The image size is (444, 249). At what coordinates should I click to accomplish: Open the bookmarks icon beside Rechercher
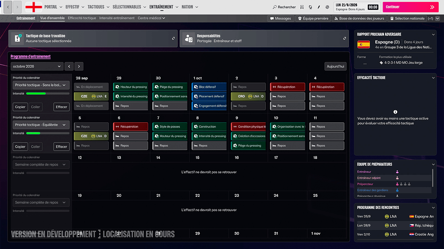[x=302, y=7]
